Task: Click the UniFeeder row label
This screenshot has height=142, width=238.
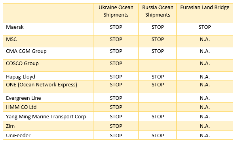Action: point(48,135)
